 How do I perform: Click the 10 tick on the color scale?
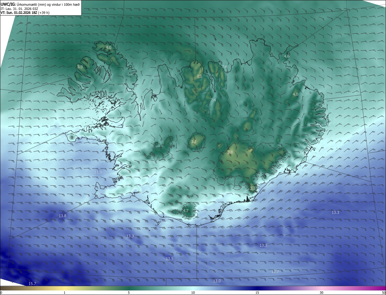pyautogui.click(x=193, y=293)
